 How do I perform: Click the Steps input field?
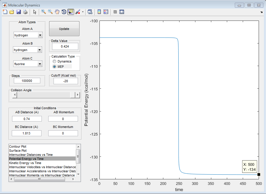coord(27,81)
